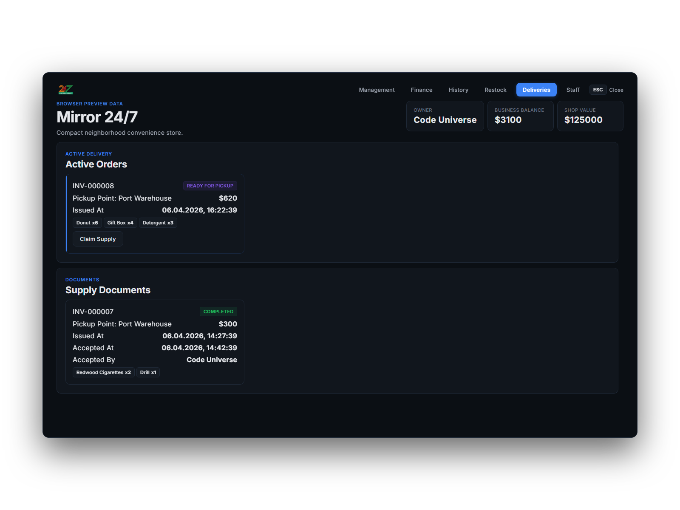Open the Management tab
The height and width of the screenshot is (510, 680).
(377, 90)
